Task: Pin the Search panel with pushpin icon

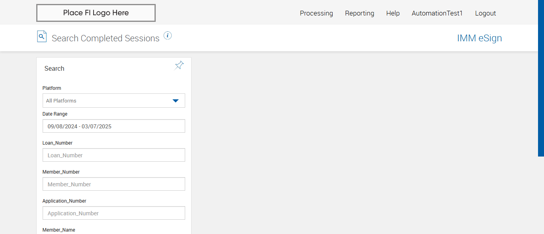Action: tap(179, 66)
